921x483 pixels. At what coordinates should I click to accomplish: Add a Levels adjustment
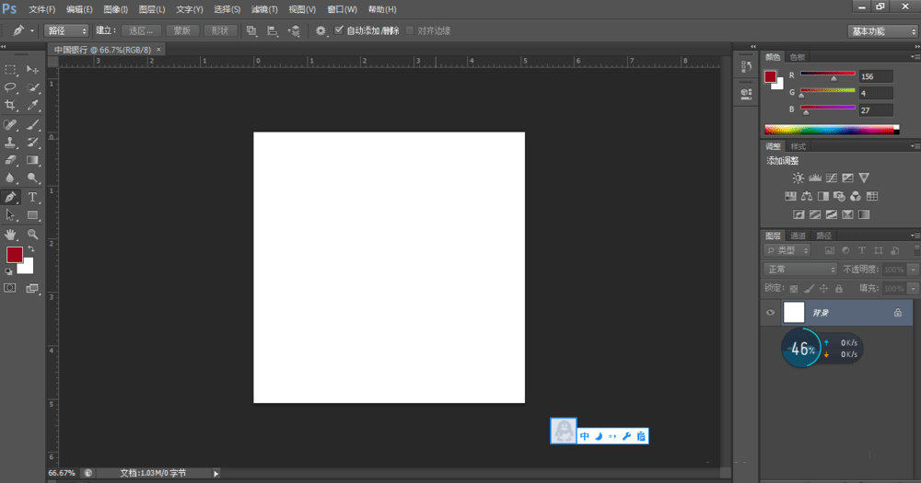[x=815, y=178]
